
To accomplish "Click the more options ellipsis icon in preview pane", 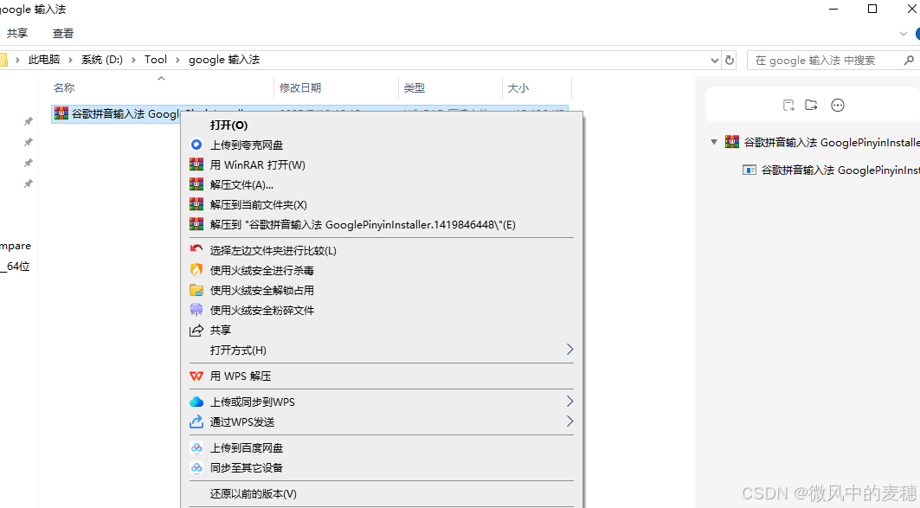I will click(838, 105).
